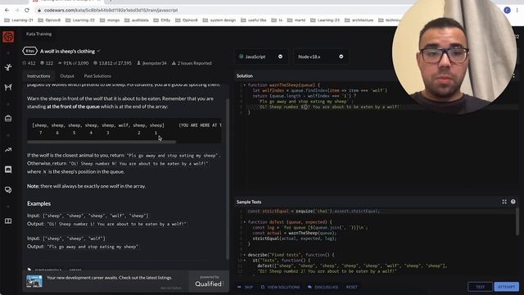
Task: Collapse the warnTheSheep function fold arrow
Action: click(x=245, y=85)
